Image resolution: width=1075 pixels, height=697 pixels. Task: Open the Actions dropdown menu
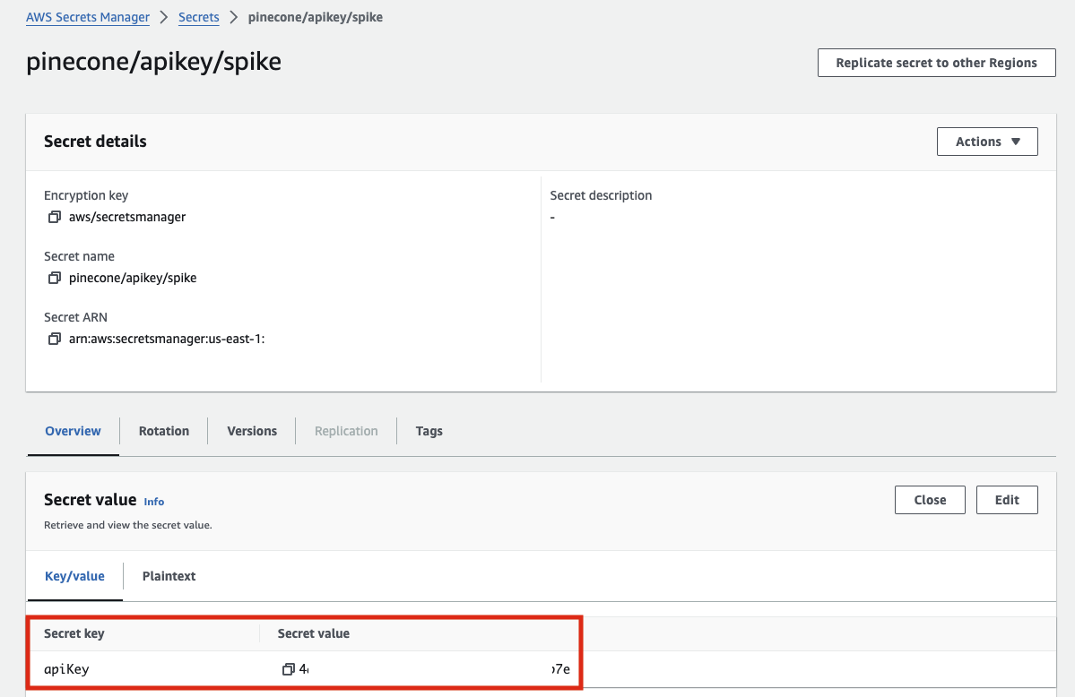pyautogui.click(x=986, y=141)
